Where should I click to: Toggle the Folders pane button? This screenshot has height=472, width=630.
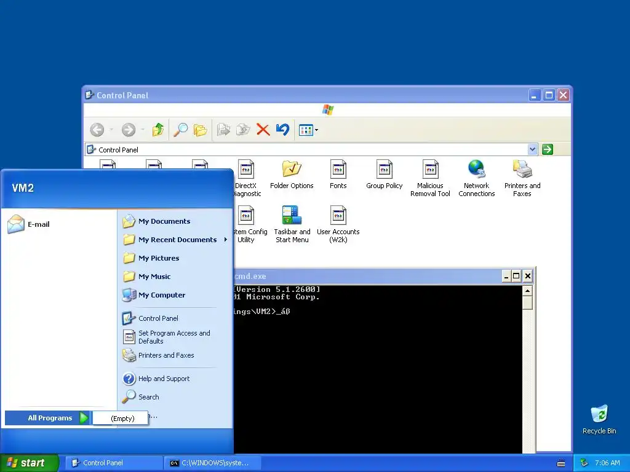coord(200,130)
